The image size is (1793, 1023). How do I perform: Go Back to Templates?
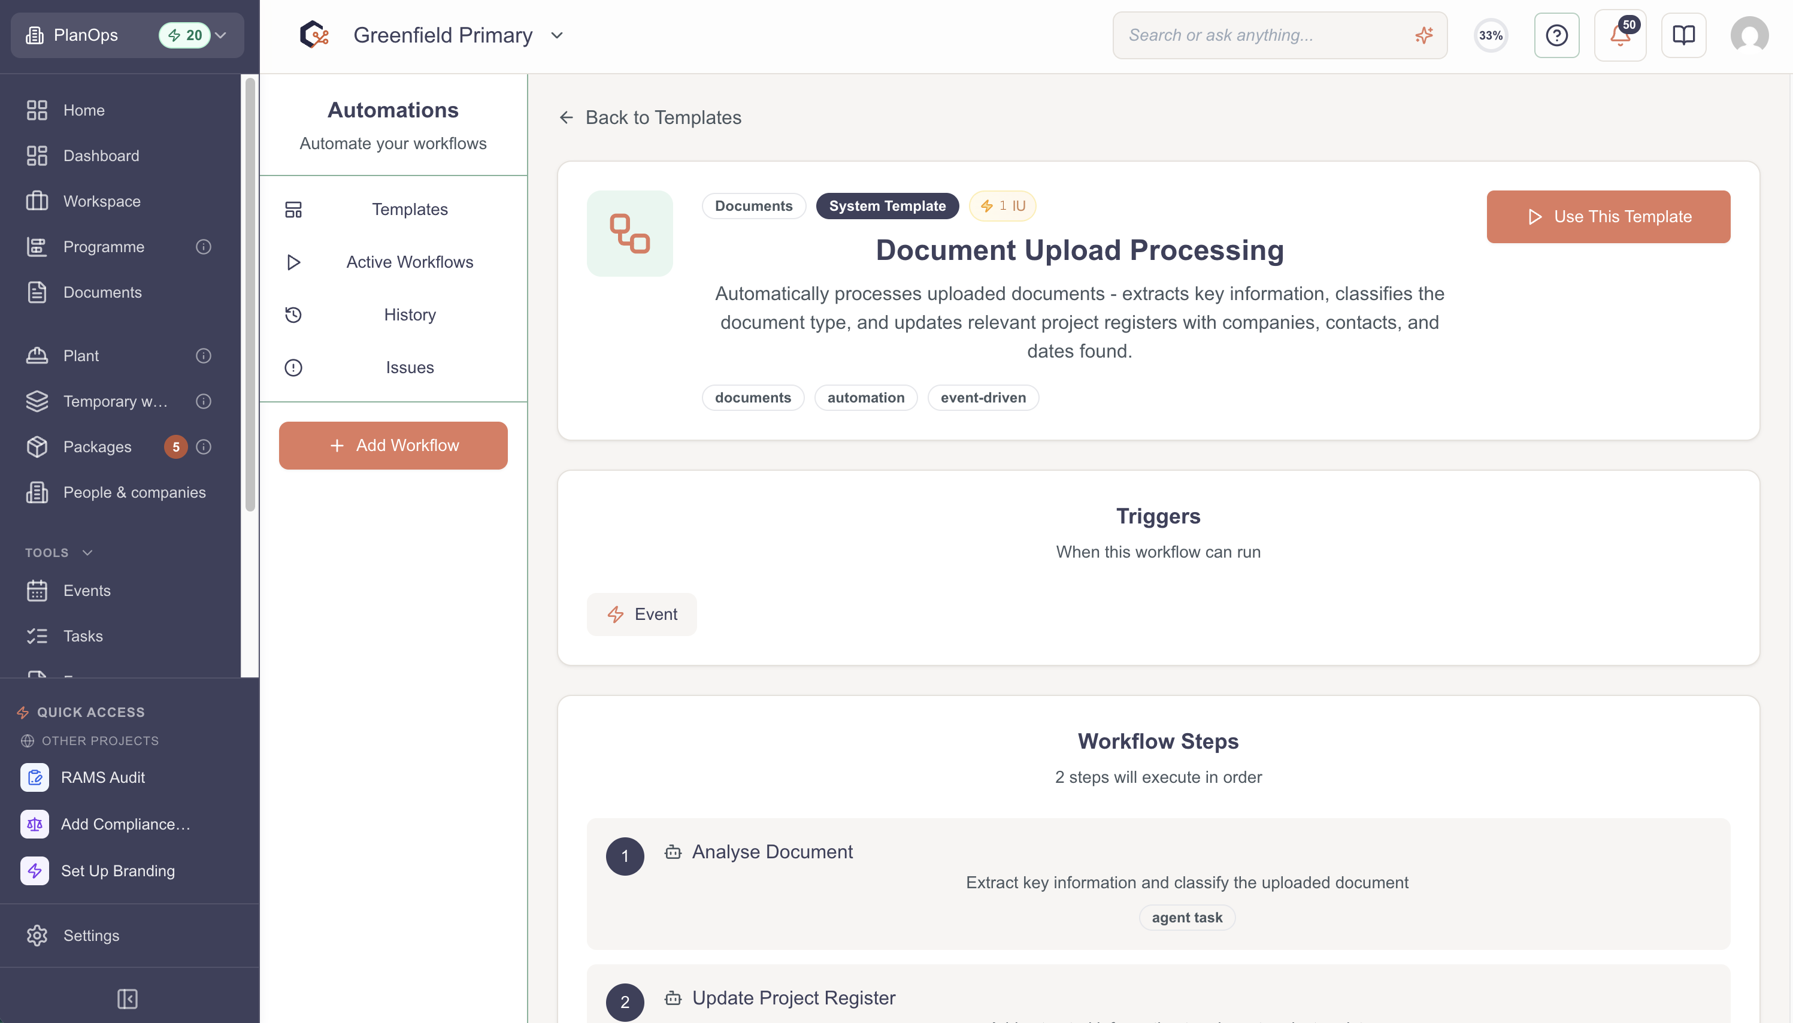[x=650, y=117]
